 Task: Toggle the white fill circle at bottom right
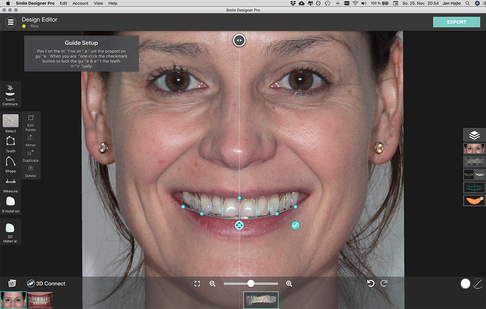pyautogui.click(x=465, y=284)
